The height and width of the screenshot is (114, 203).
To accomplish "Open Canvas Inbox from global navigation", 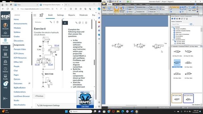I will point(5,63).
